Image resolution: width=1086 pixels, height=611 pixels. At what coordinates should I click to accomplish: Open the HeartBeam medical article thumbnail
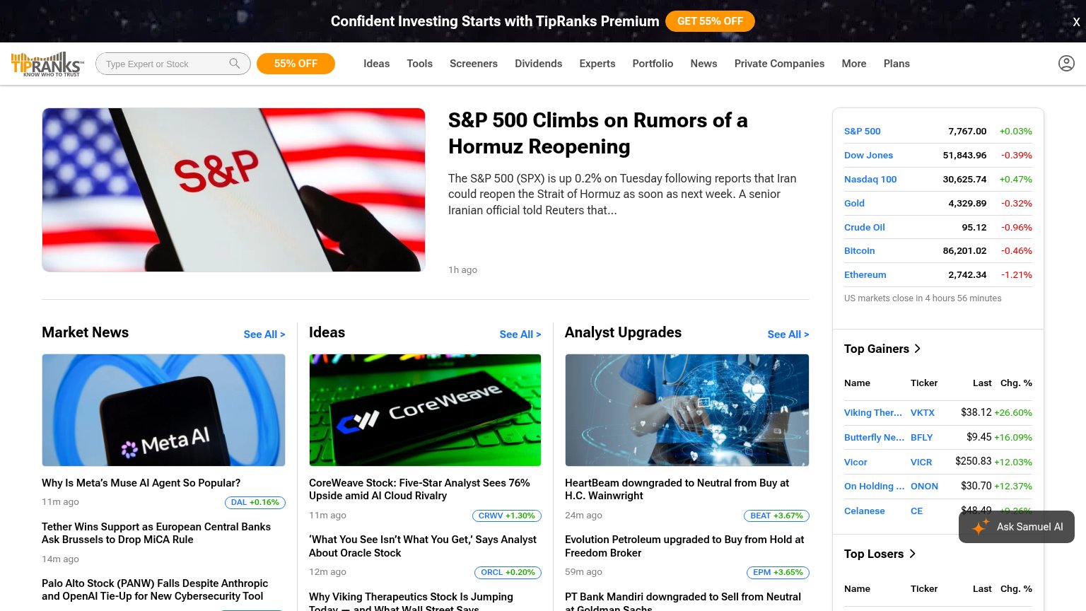[687, 410]
